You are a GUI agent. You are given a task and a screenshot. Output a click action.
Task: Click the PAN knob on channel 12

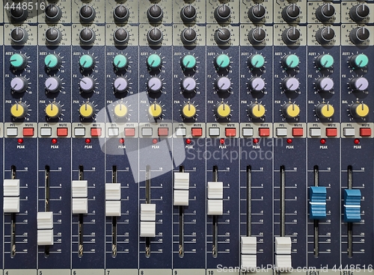coord(292,111)
